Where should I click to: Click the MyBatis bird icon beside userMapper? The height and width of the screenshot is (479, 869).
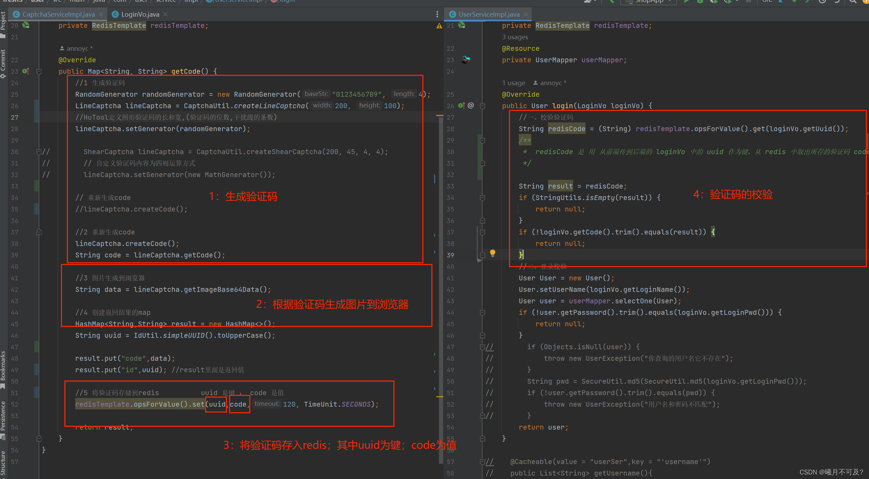[466, 59]
